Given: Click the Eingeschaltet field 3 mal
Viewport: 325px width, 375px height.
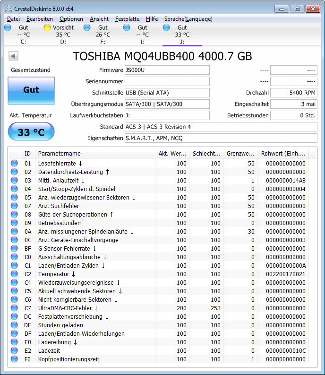Looking at the screenshot, I should [294, 104].
